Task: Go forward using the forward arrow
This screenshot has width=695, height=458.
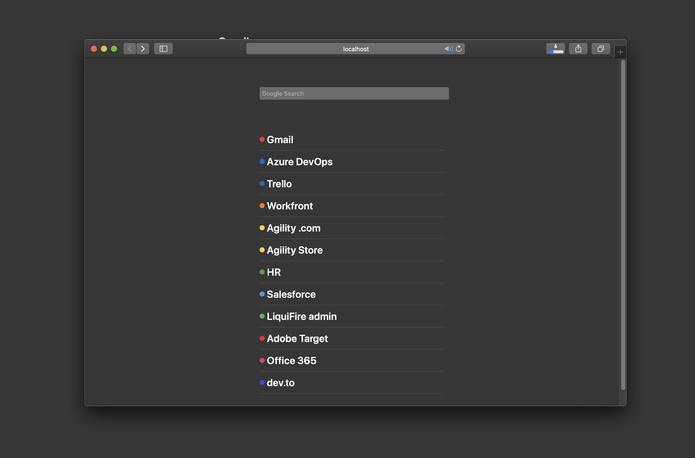Action: coord(143,49)
